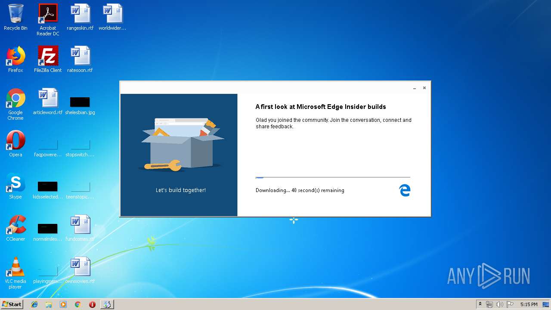Click 'A first look at Microsoft Edge Insider builds' heading

tap(321, 107)
